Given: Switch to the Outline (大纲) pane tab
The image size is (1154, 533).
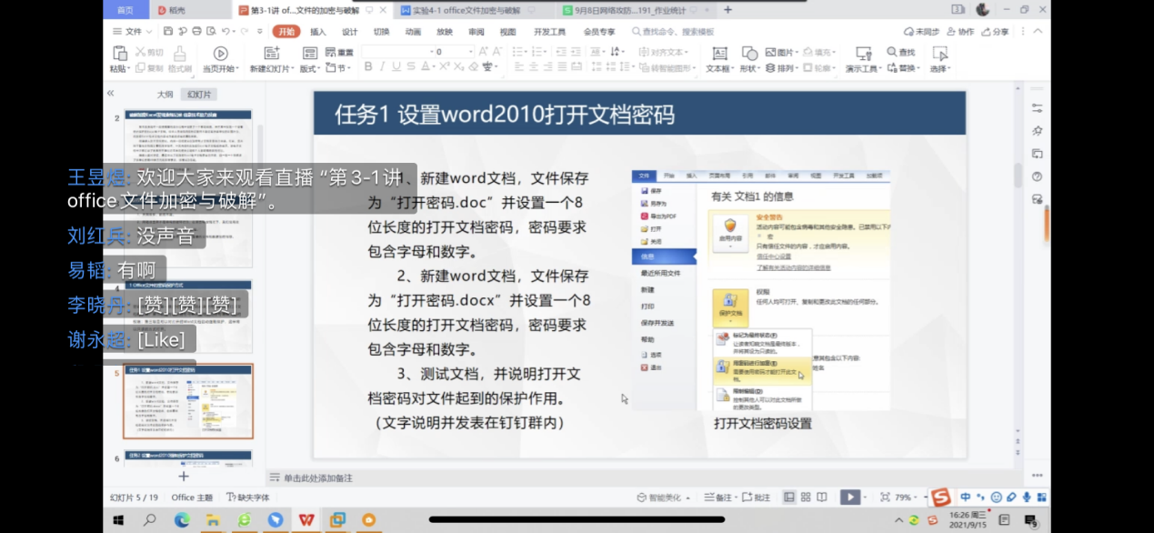Looking at the screenshot, I should 165,94.
